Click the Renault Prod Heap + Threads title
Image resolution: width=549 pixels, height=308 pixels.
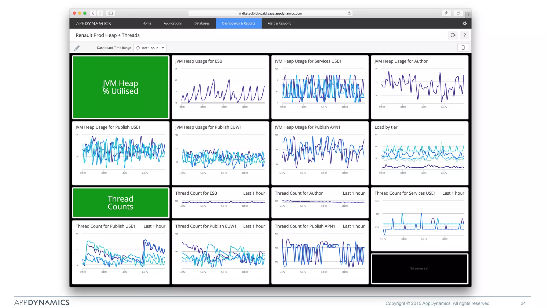(x=107, y=35)
